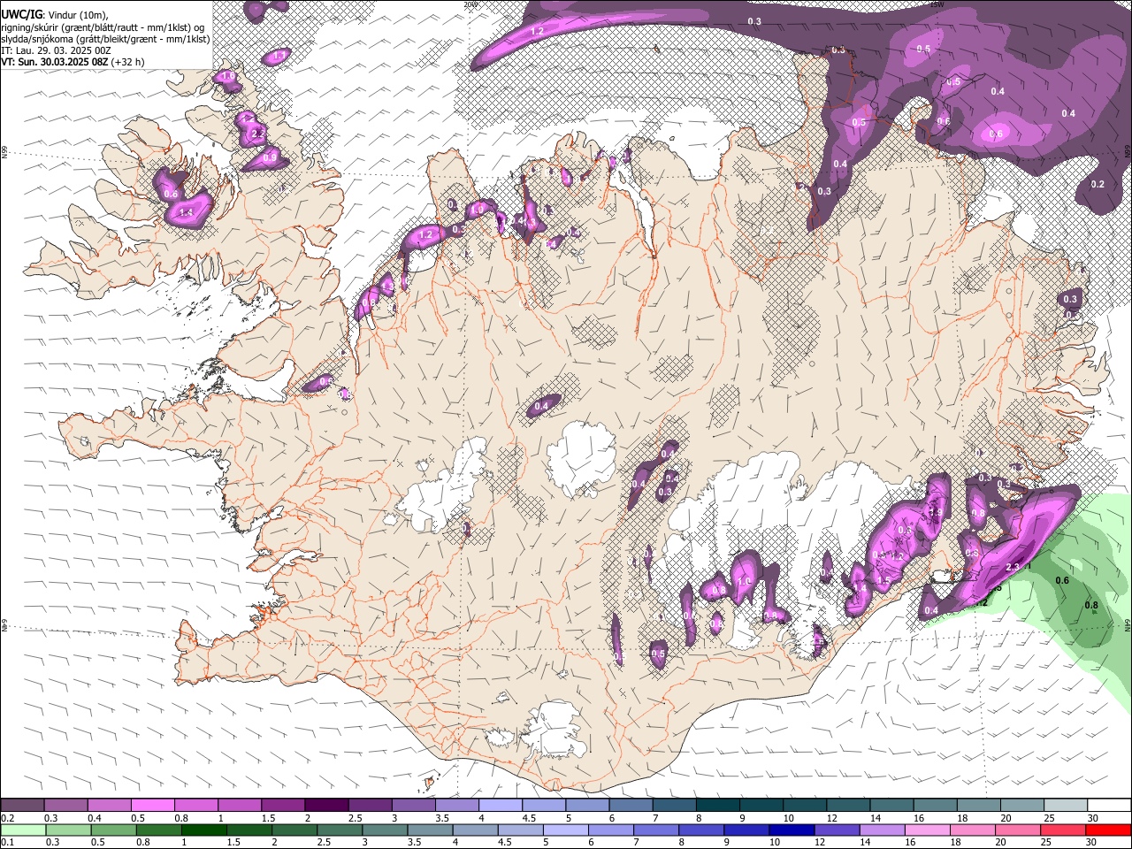Viewport: 1132px width, 849px height.
Task: Click the 1.2 label in the northern purple band
Action: 537,31
